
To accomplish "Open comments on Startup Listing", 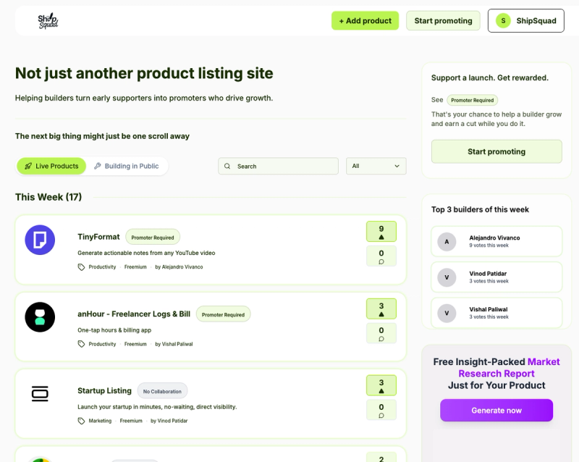I will pyautogui.click(x=381, y=410).
